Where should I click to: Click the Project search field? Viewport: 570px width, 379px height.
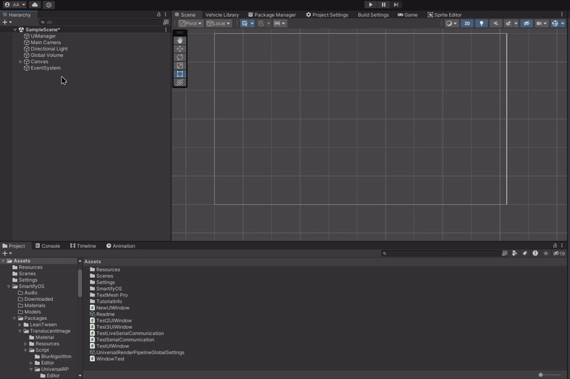(440, 253)
